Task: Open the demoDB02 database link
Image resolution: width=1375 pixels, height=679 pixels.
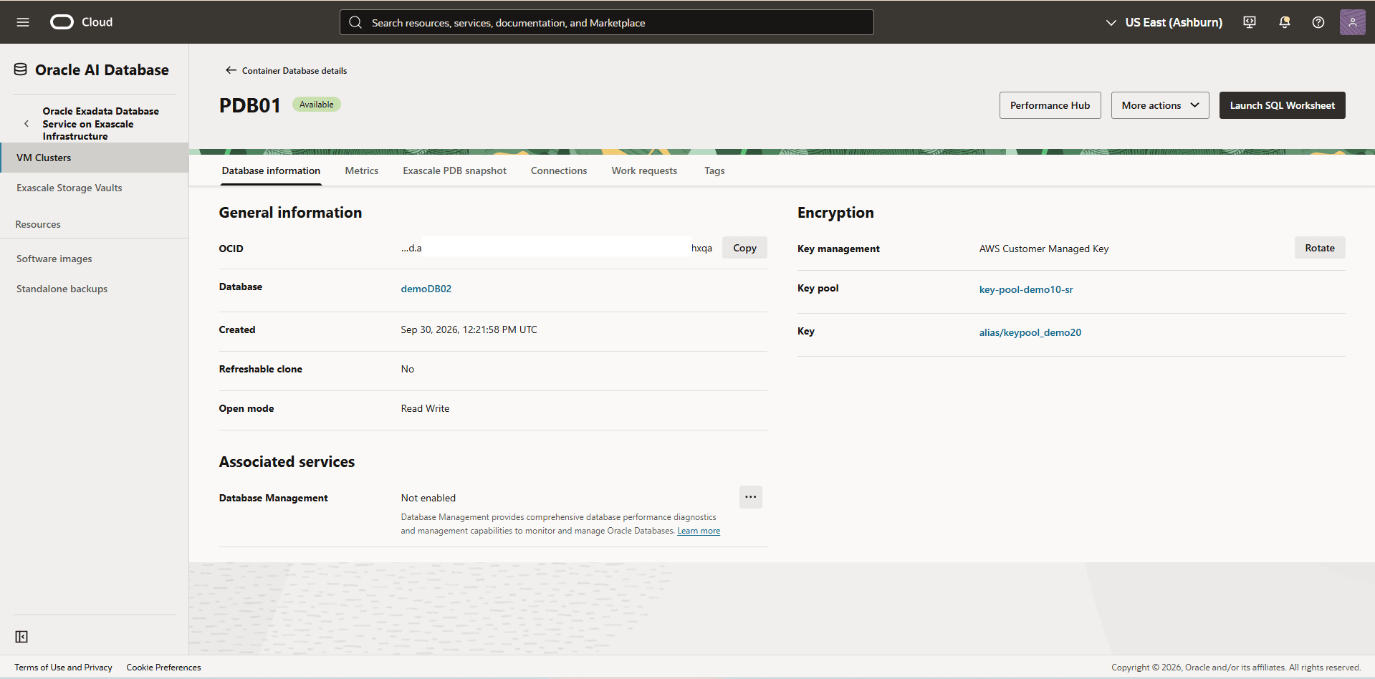Action: point(426,289)
